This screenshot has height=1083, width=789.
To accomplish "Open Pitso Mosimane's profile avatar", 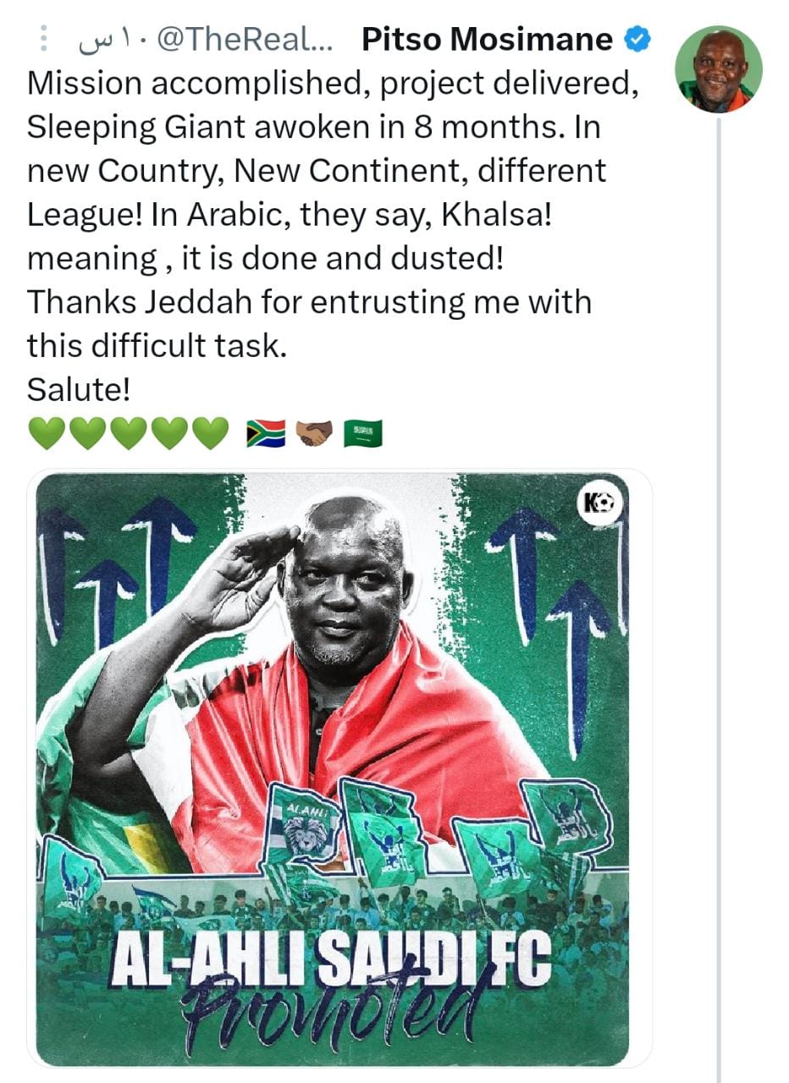I will coord(718,70).
